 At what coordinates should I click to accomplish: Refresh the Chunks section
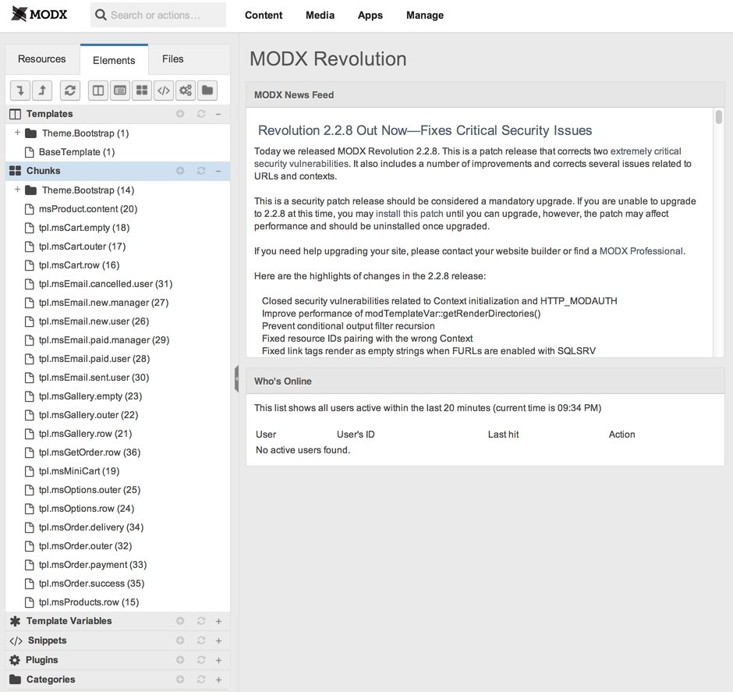pos(201,171)
